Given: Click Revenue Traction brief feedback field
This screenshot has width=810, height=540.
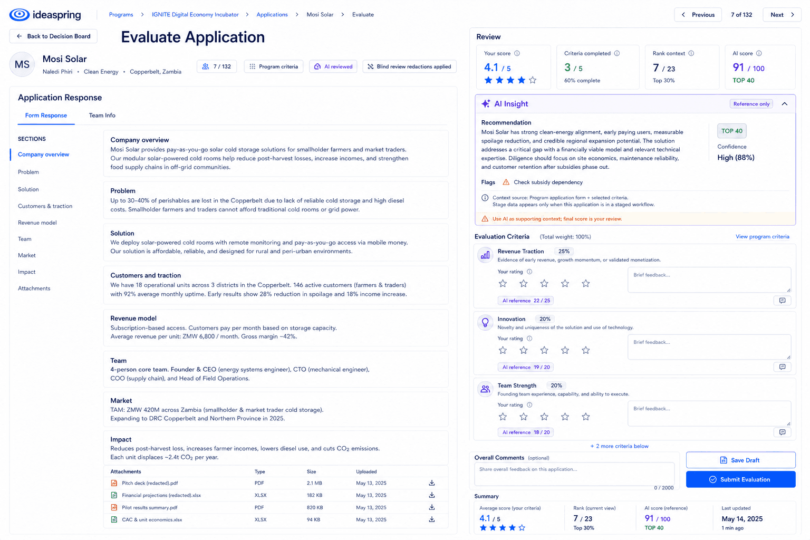Looking at the screenshot, I should click(x=709, y=280).
